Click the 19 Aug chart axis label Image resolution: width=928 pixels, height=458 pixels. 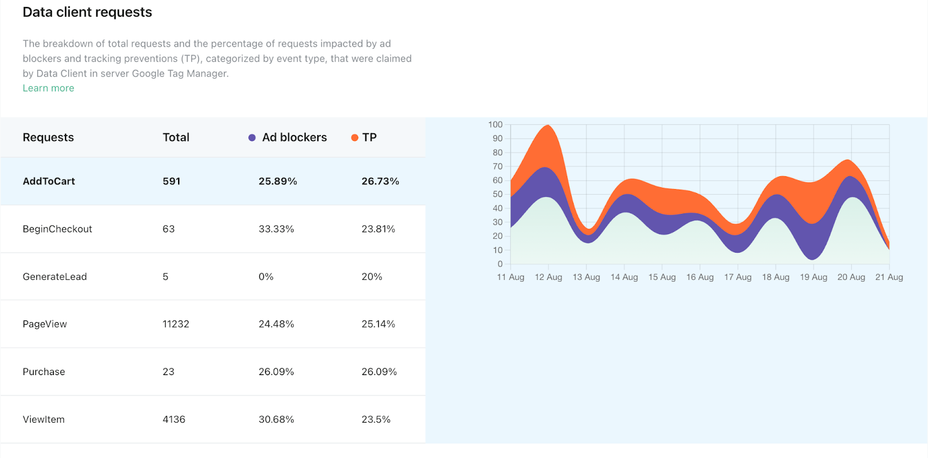pyautogui.click(x=813, y=277)
